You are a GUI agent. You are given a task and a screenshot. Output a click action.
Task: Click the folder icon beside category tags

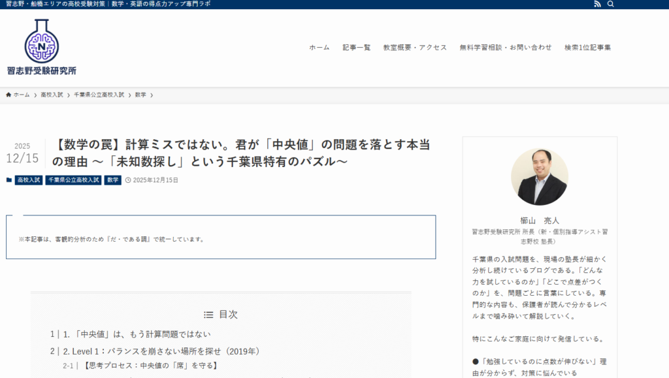(9, 180)
